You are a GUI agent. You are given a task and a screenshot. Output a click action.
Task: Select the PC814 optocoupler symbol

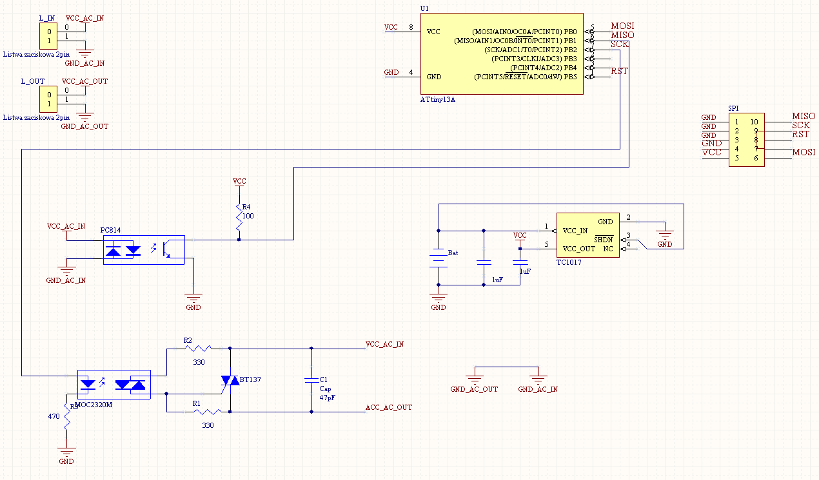pyautogui.click(x=144, y=250)
